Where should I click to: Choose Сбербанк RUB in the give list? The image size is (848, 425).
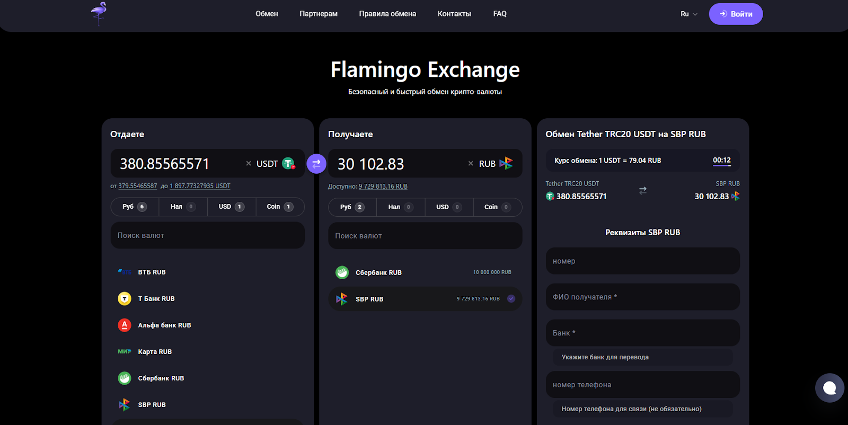click(207, 378)
